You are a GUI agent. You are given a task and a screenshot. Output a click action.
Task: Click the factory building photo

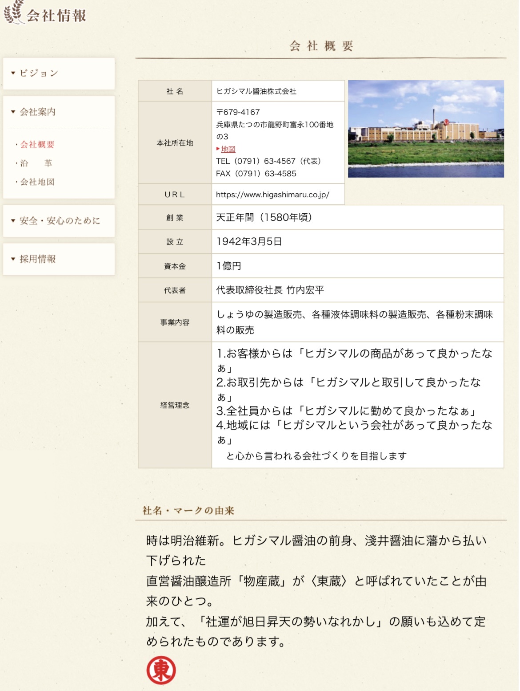(x=426, y=129)
